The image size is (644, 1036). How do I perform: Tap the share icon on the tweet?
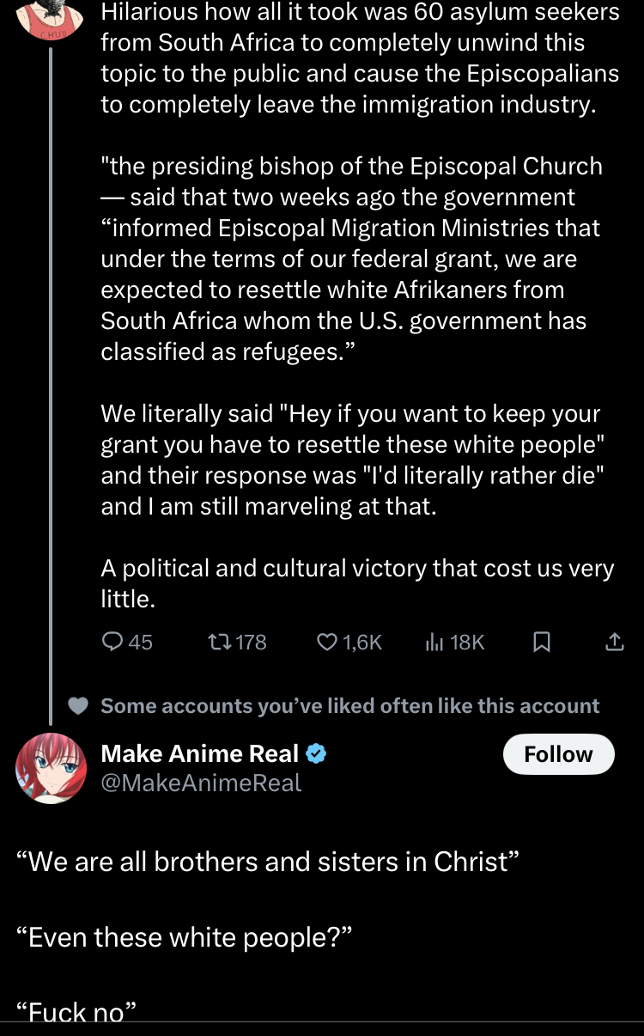[x=615, y=642]
